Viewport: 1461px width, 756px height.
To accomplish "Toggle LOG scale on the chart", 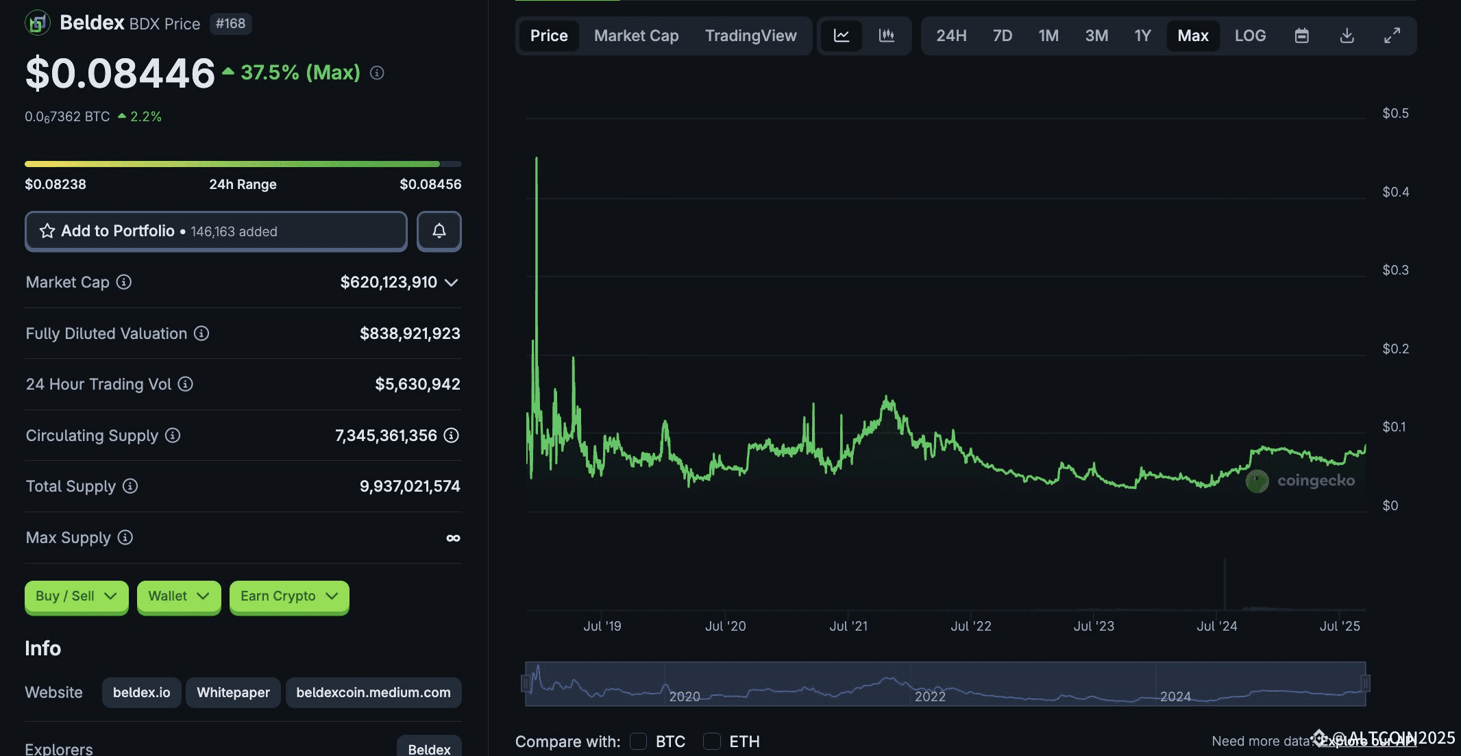I will point(1250,36).
